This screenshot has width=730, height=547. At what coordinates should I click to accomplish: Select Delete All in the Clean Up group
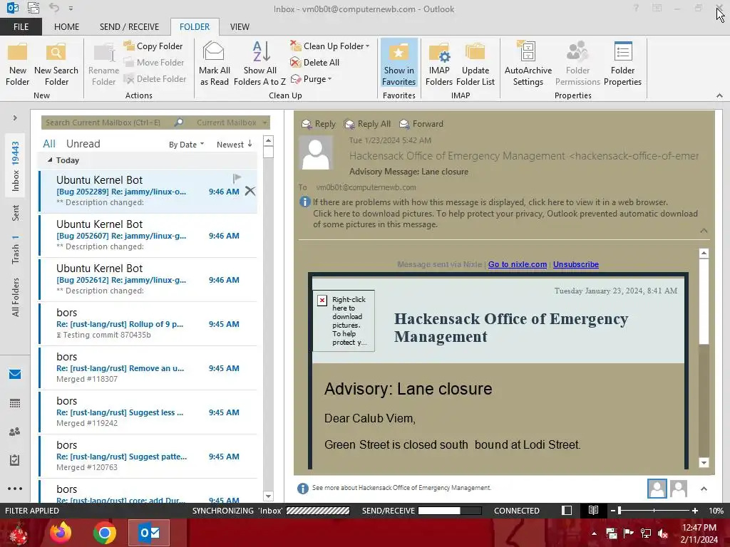tap(315, 63)
